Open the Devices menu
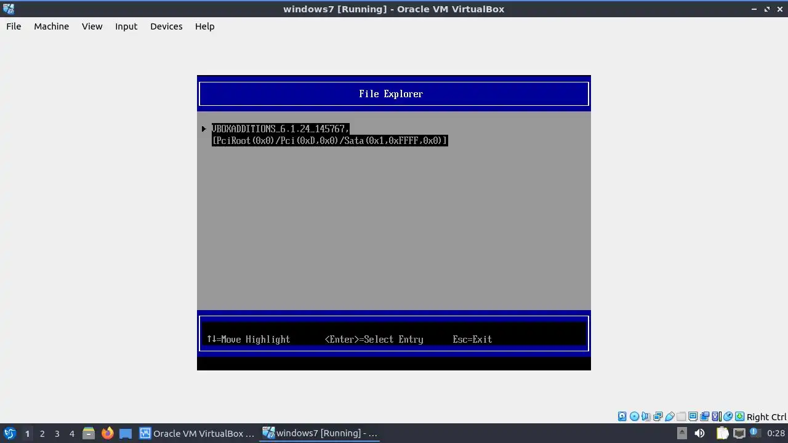Screen dimensions: 788x443 166,26
